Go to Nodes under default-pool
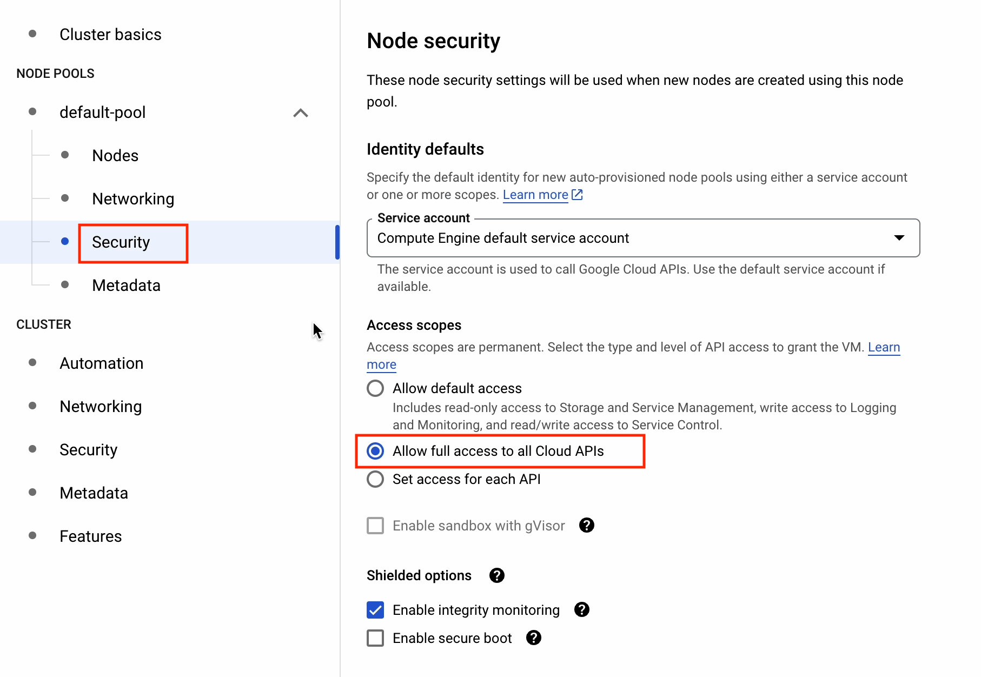Image resolution: width=981 pixels, height=677 pixels. point(115,156)
